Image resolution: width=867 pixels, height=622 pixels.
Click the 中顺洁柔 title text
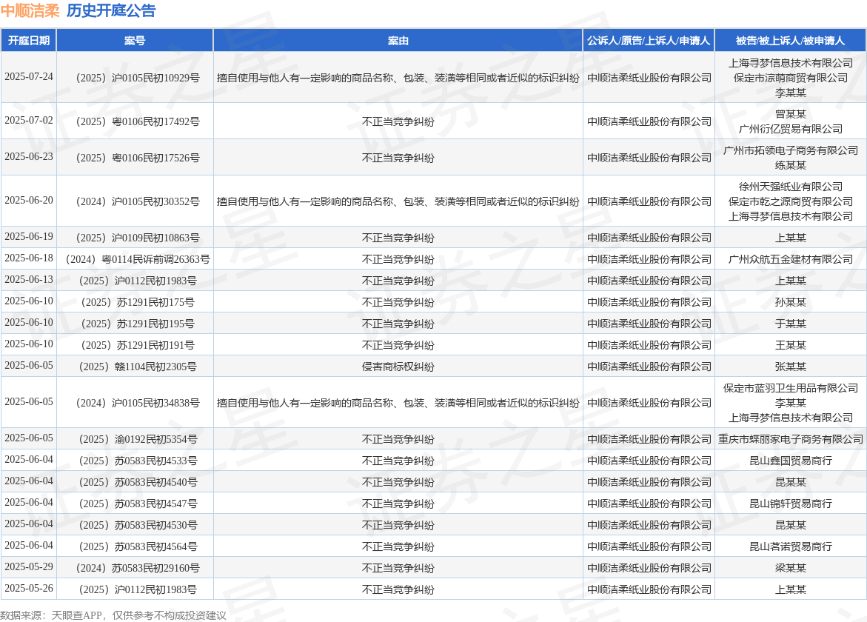[30, 10]
